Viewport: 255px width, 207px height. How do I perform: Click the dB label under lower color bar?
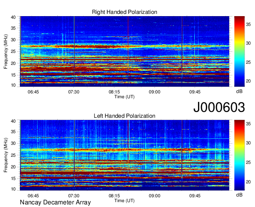click(239, 195)
